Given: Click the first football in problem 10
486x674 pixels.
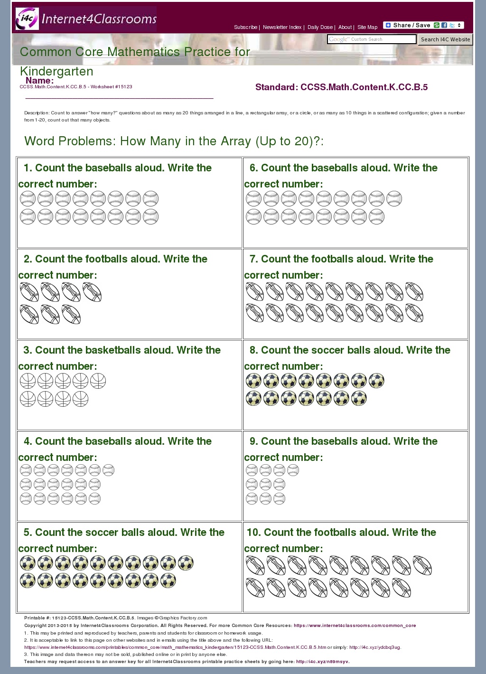Looking at the screenshot, I should tap(255, 565).
